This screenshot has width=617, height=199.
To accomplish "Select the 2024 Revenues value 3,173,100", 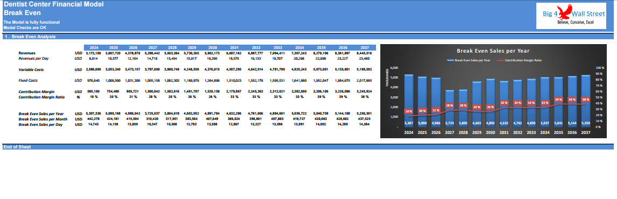I will coord(94,53).
